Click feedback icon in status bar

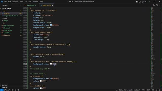click(x=156, y=90)
